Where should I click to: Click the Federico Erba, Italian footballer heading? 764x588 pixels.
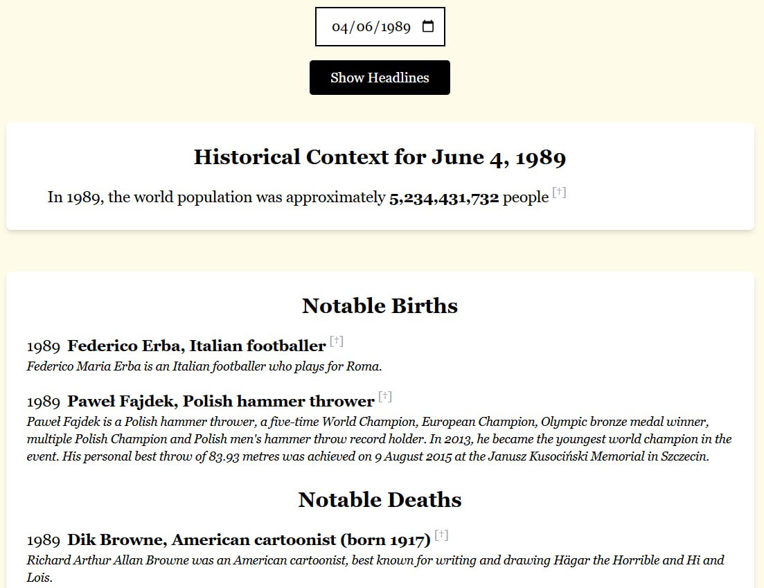tap(196, 346)
